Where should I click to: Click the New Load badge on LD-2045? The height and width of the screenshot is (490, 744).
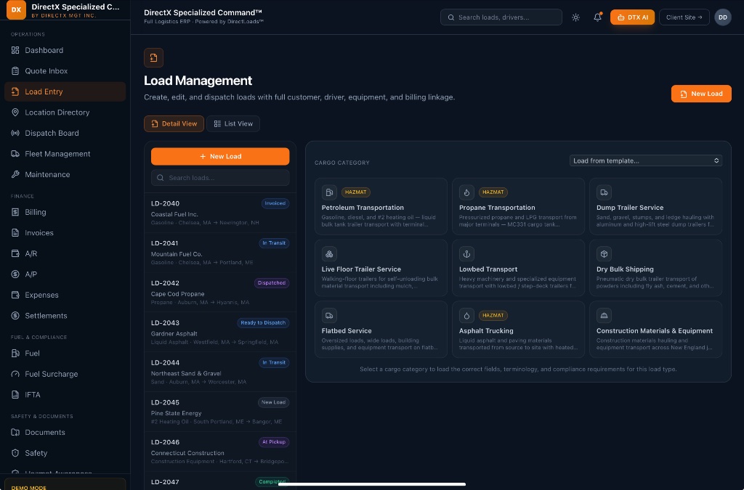click(x=273, y=402)
